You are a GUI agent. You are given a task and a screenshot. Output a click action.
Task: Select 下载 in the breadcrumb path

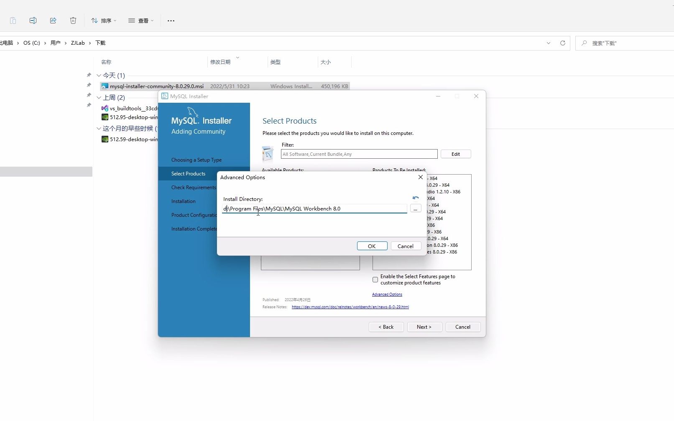100,43
